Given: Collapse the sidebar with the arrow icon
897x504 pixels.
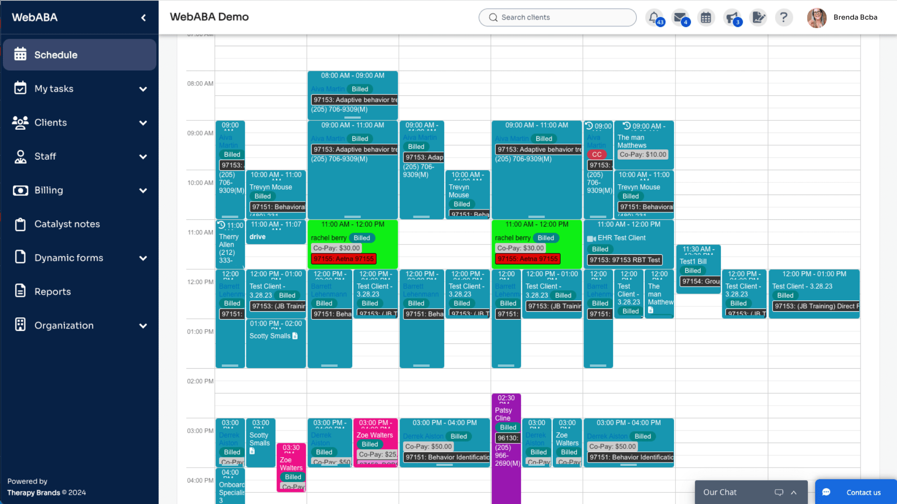Looking at the screenshot, I should tap(143, 18).
